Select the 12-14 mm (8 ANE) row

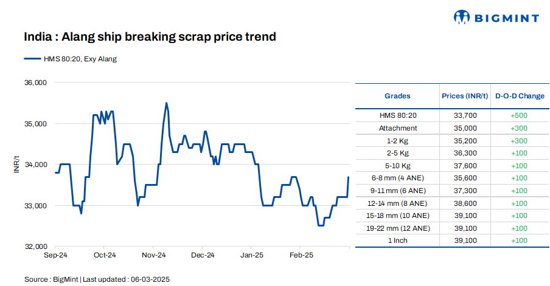coord(397,203)
